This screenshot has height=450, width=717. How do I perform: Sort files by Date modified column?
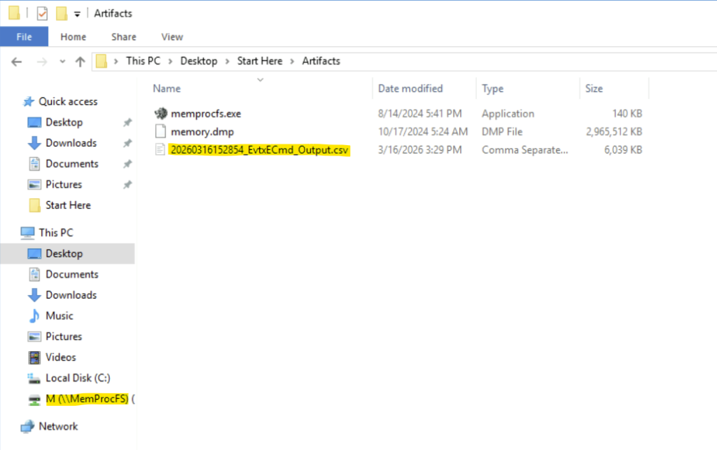pos(410,88)
